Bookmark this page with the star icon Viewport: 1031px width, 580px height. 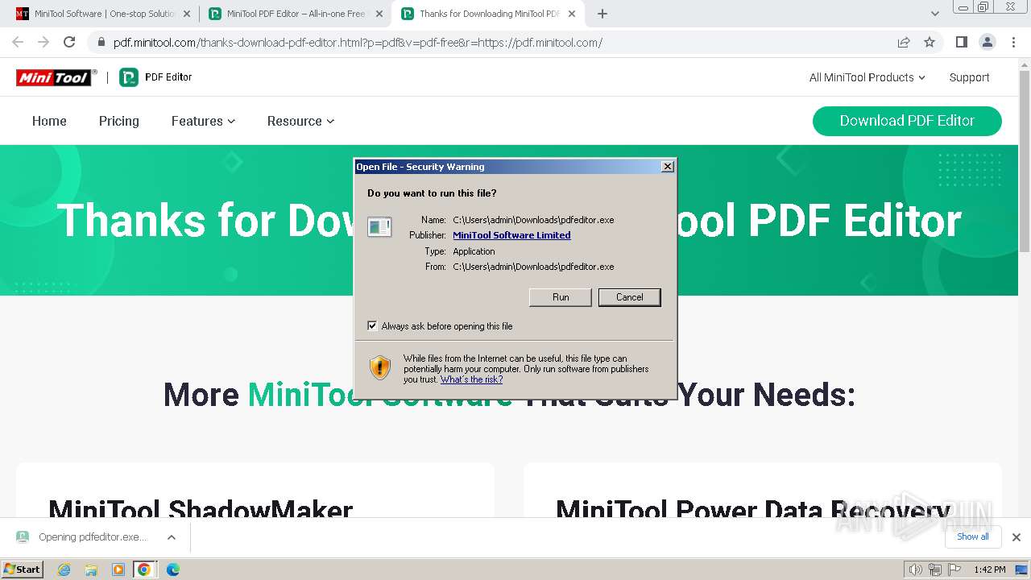click(930, 43)
